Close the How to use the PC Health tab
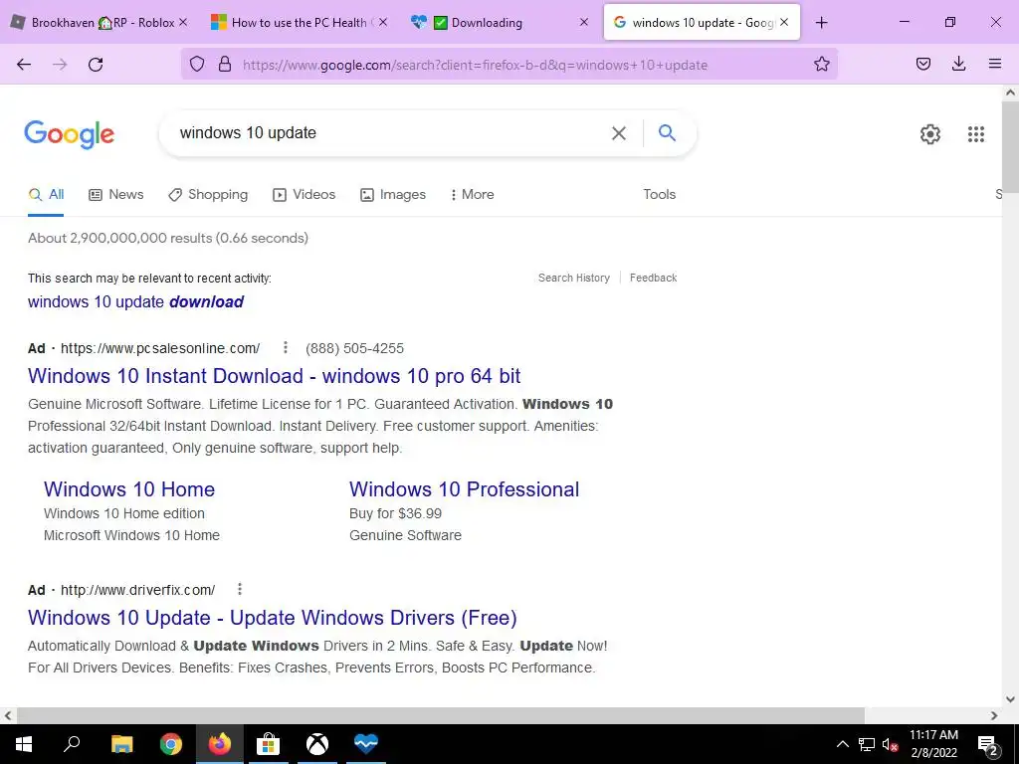The image size is (1019, 764). coord(383,22)
